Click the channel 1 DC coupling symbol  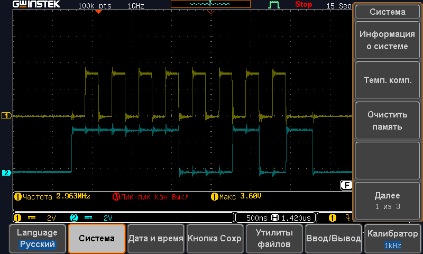pyautogui.click(x=32, y=217)
